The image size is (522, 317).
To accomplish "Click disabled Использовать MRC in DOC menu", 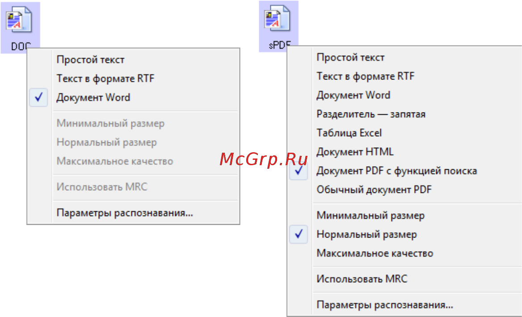I will (x=133, y=187).
